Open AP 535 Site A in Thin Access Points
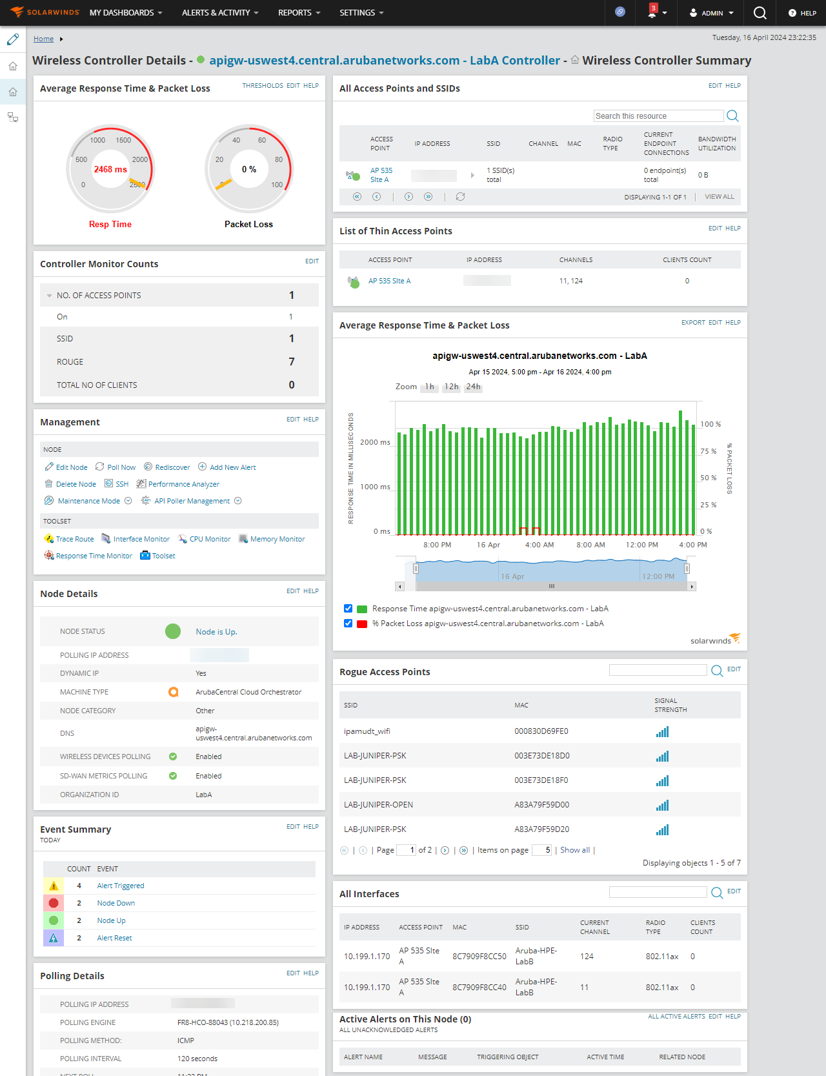826x1076 pixels. [389, 281]
